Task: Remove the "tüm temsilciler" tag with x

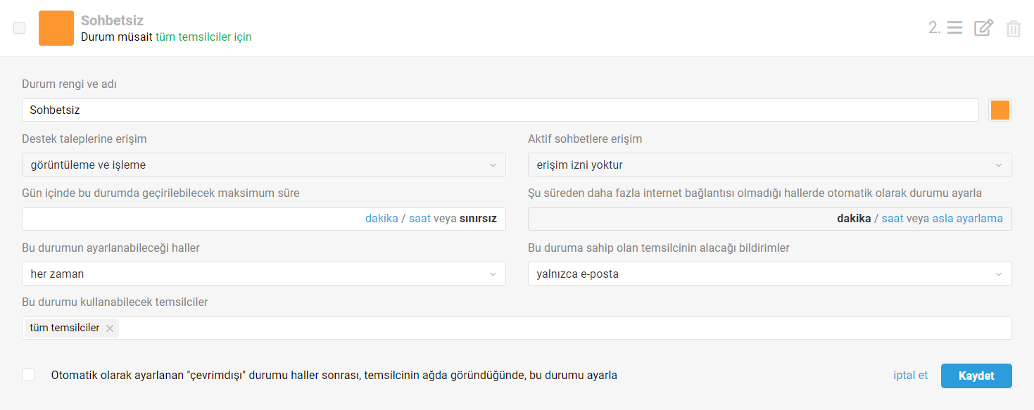Action: 110,328
